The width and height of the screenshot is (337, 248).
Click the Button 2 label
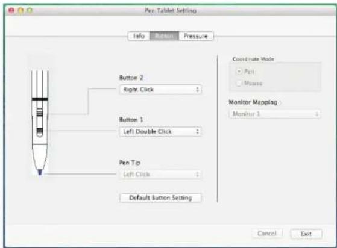coord(131,78)
